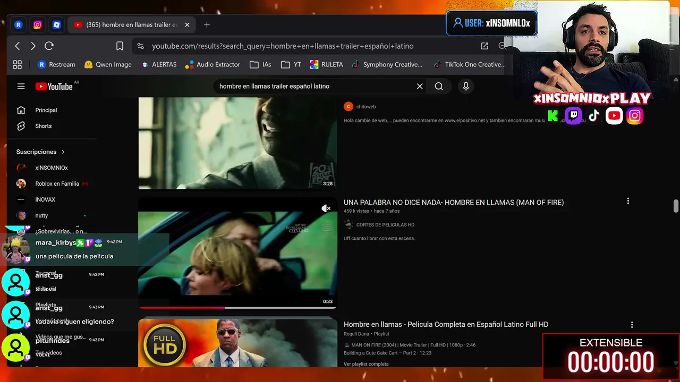Clear the YouTube search query
680x382 pixels.
click(x=420, y=86)
